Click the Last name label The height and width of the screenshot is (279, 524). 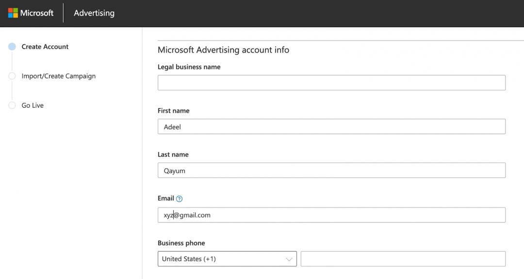[x=173, y=154]
